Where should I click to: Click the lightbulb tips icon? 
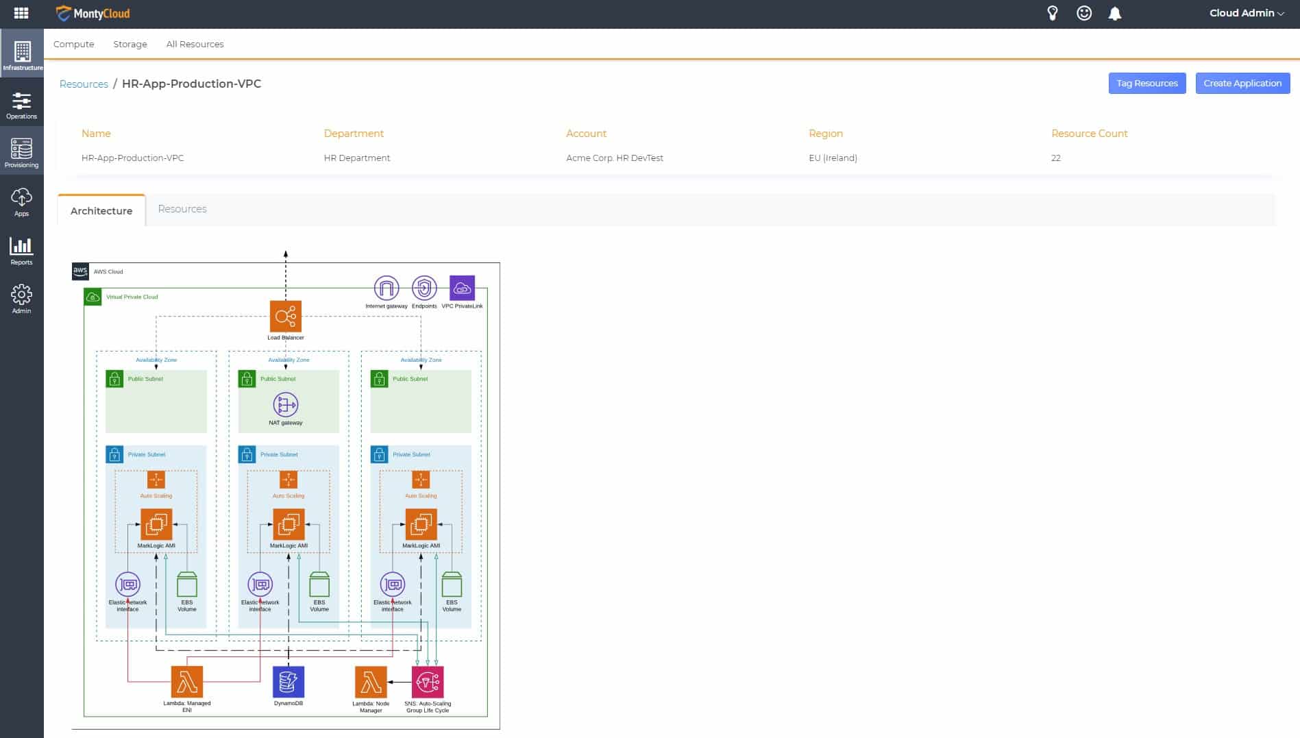point(1053,13)
